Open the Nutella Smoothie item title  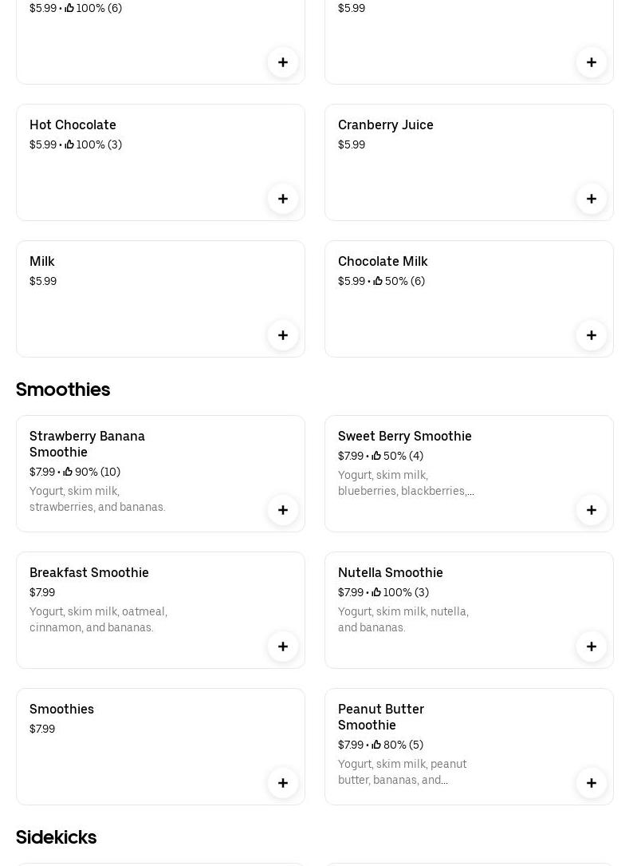(x=391, y=573)
